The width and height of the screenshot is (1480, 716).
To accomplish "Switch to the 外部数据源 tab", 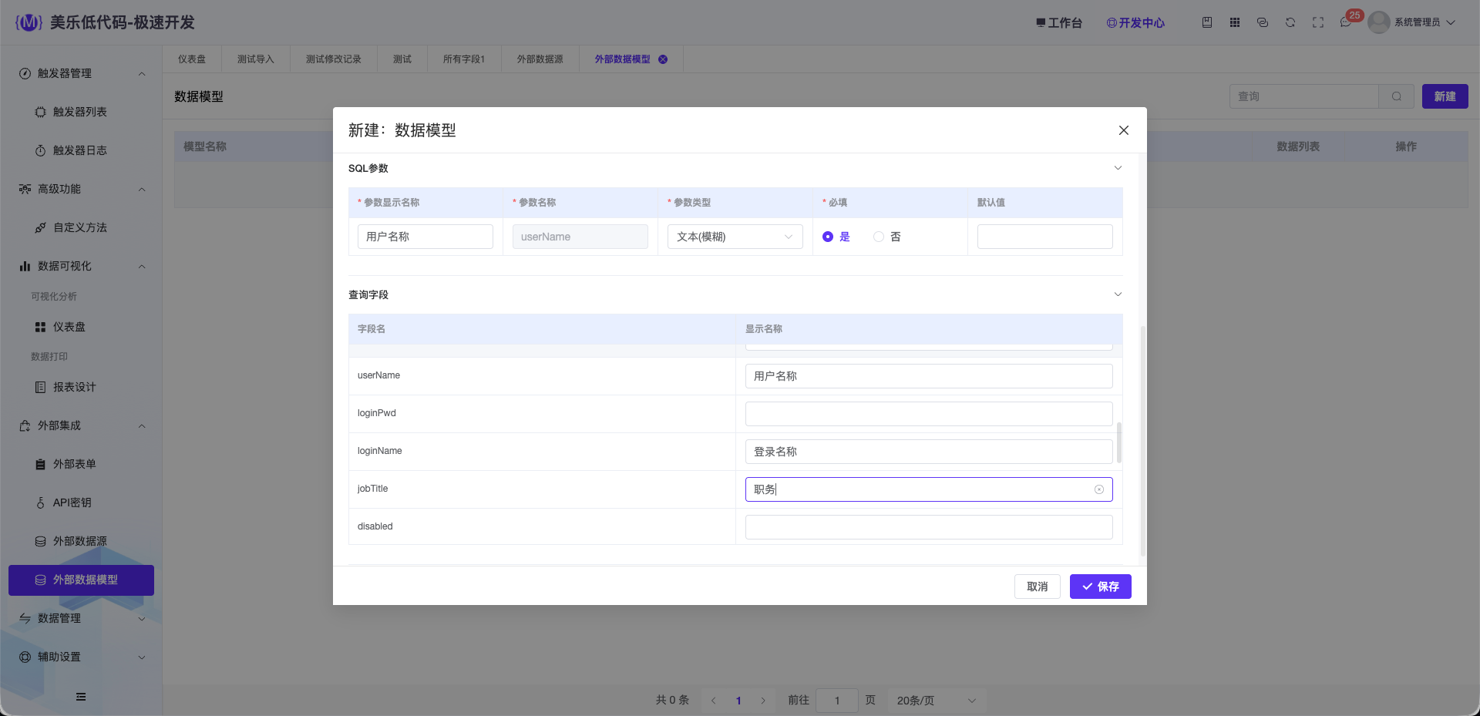I will [x=540, y=59].
